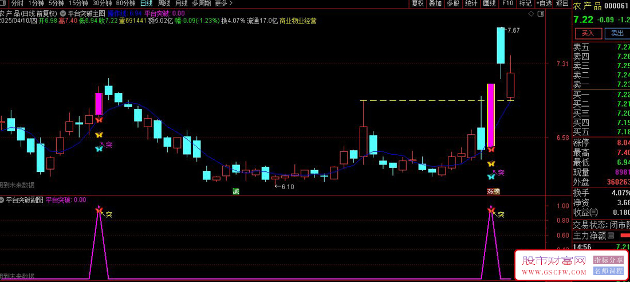
Task: Expand the 平台突破主图 indicator dropdown arrow
Action: pyautogui.click(x=64, y=13)
